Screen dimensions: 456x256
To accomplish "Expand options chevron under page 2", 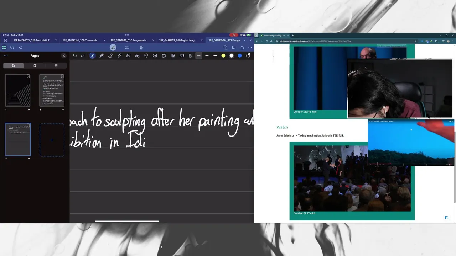I will point(63,110).
